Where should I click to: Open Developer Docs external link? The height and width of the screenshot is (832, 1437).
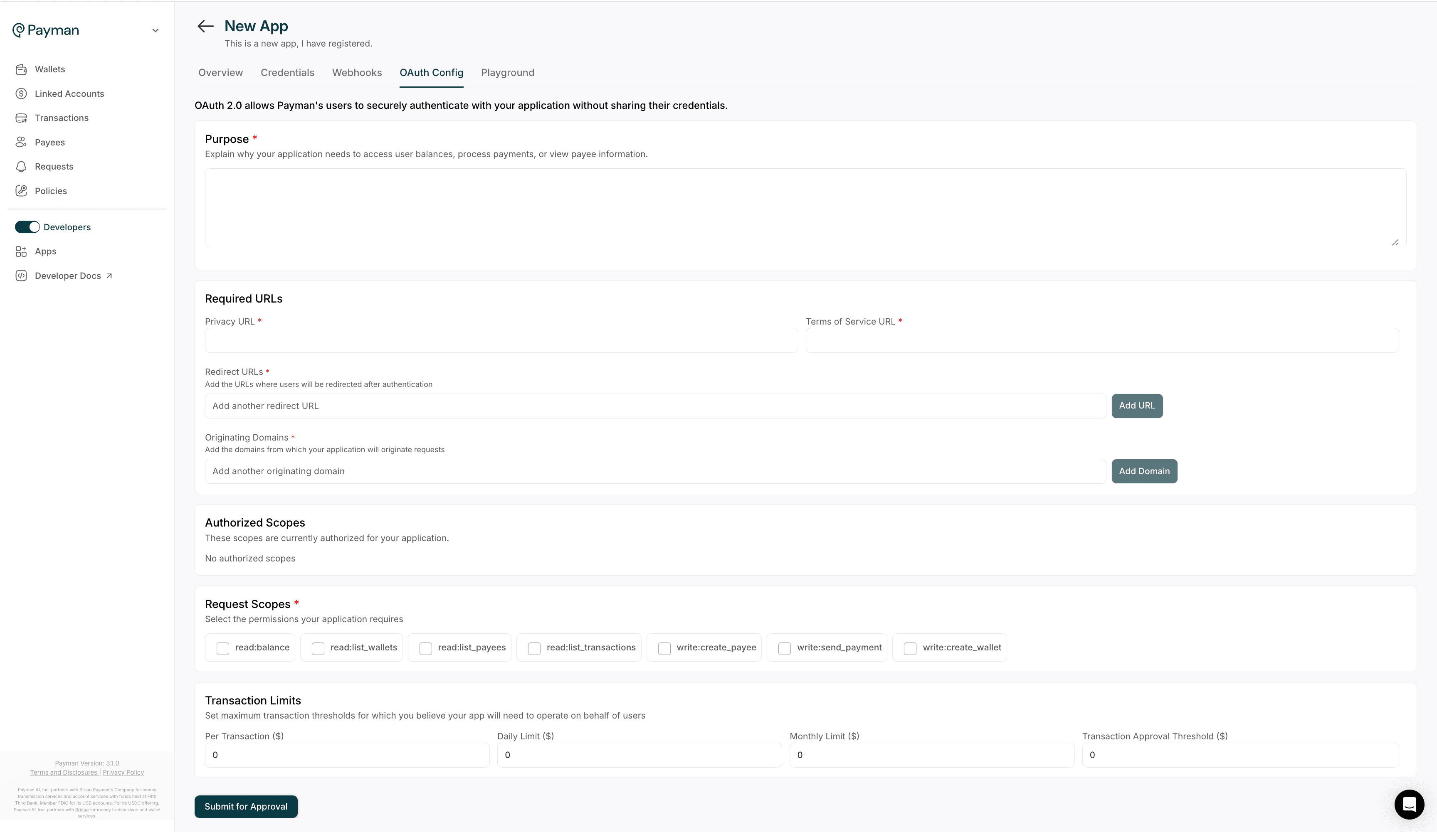click(67, 275)
